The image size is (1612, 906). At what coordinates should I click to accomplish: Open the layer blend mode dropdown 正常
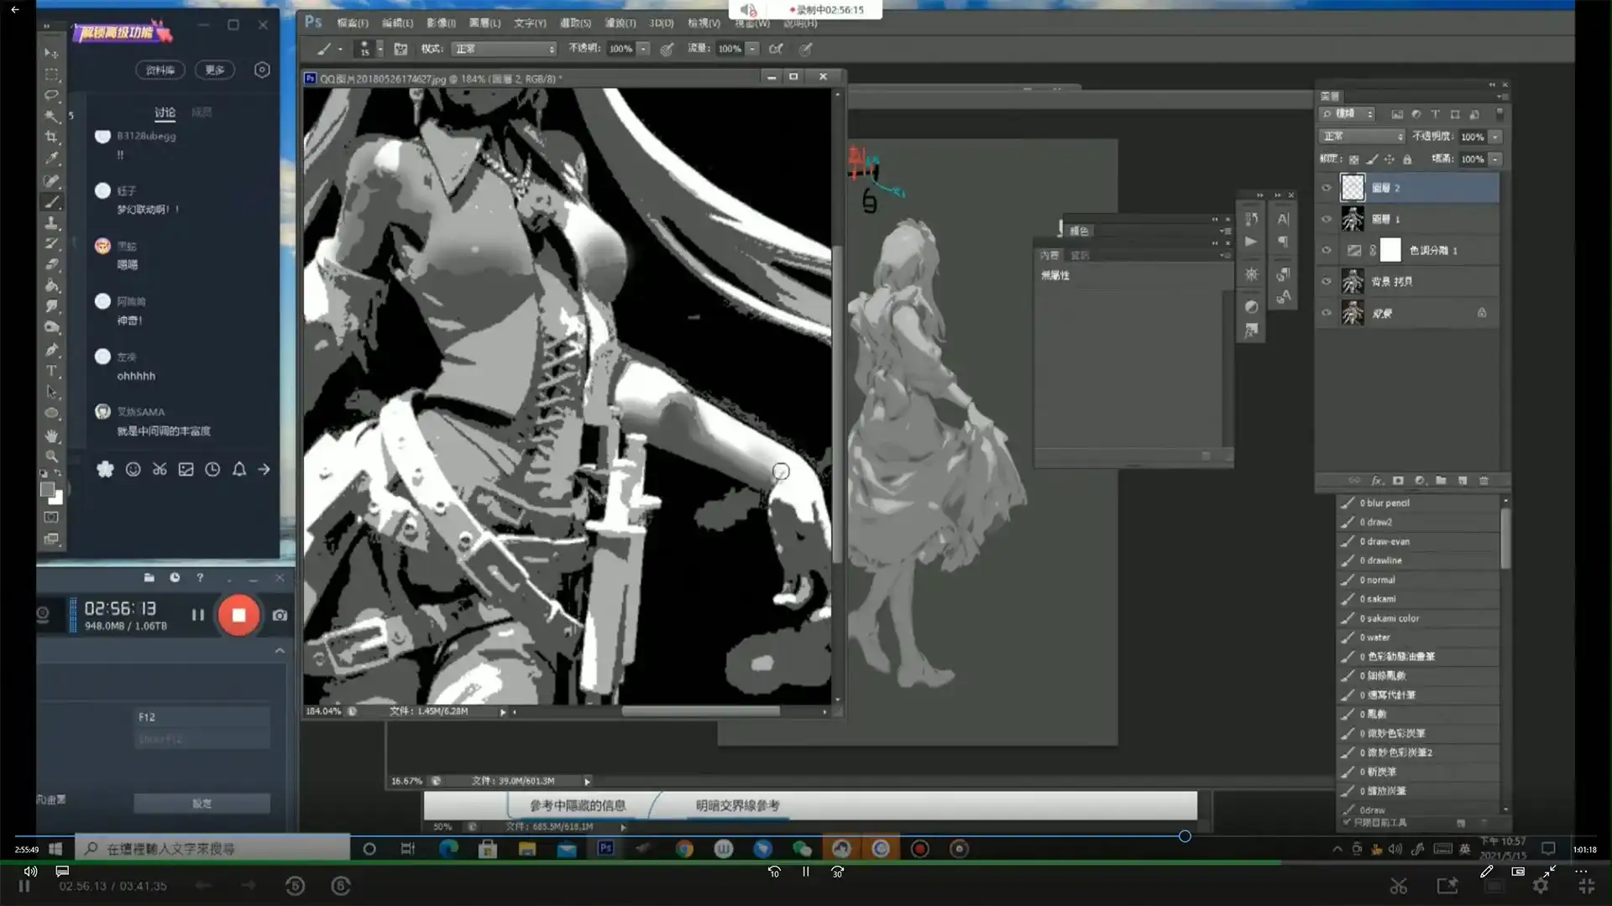[x=1362, y=137]
